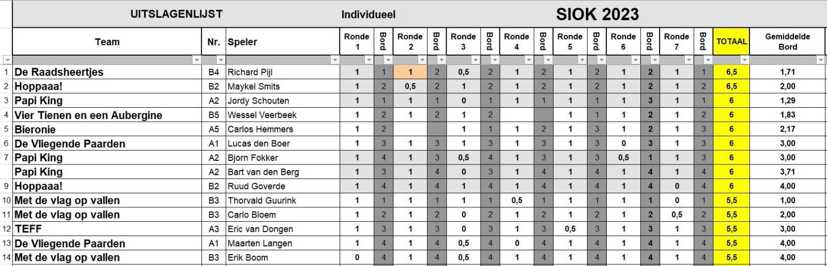Open the Team column filter dropdown

196,60
